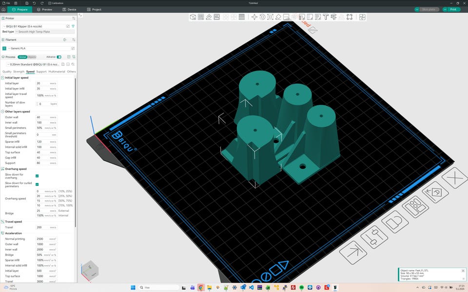The width and height of the screenshot is (468, 292).
Task: Select the Scale tool
Action: point(270,17)
